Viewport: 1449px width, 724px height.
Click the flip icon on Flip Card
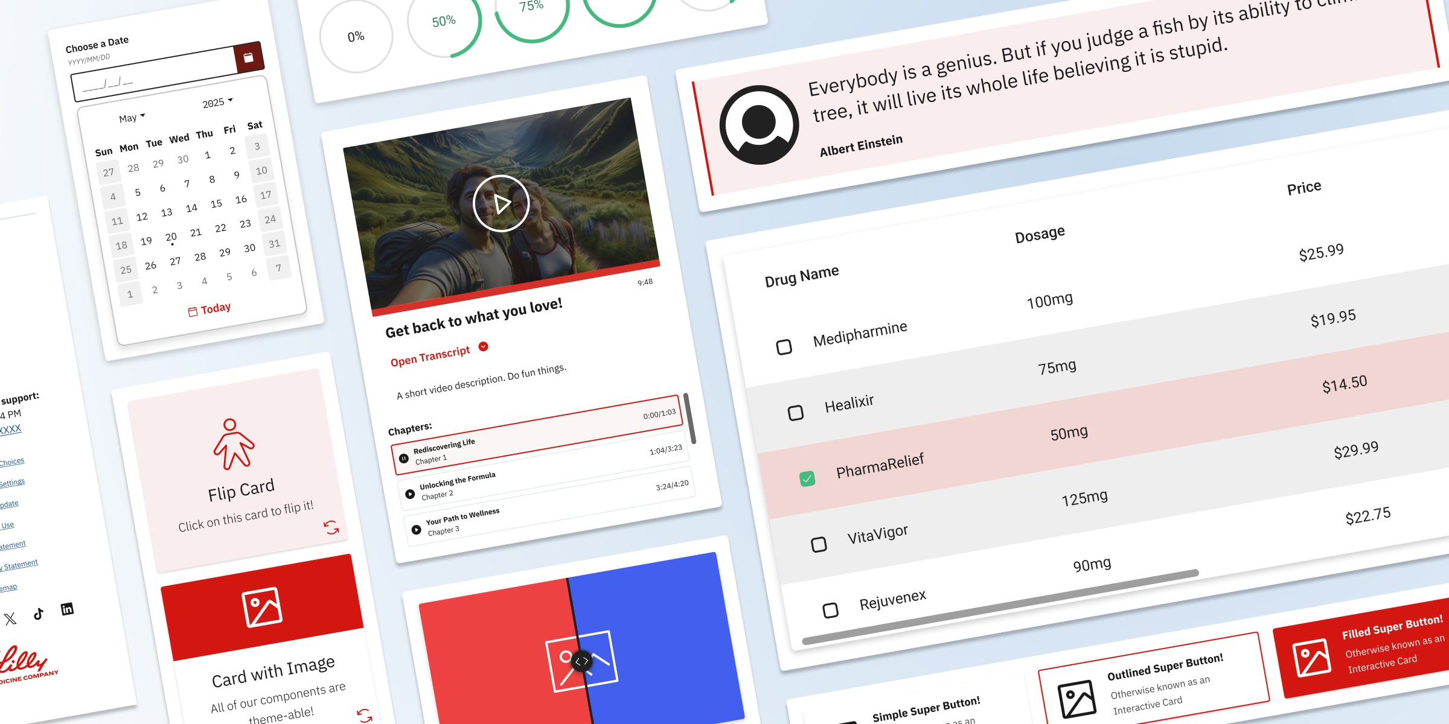(331, 527)
